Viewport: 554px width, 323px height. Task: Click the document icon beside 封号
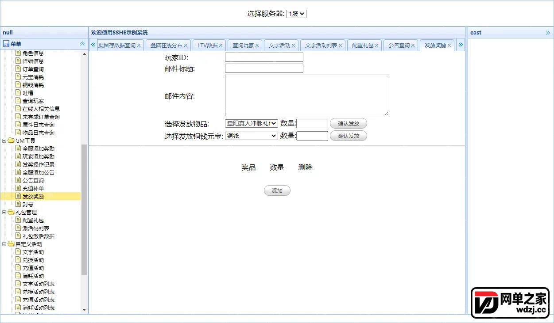click(18, 204)
